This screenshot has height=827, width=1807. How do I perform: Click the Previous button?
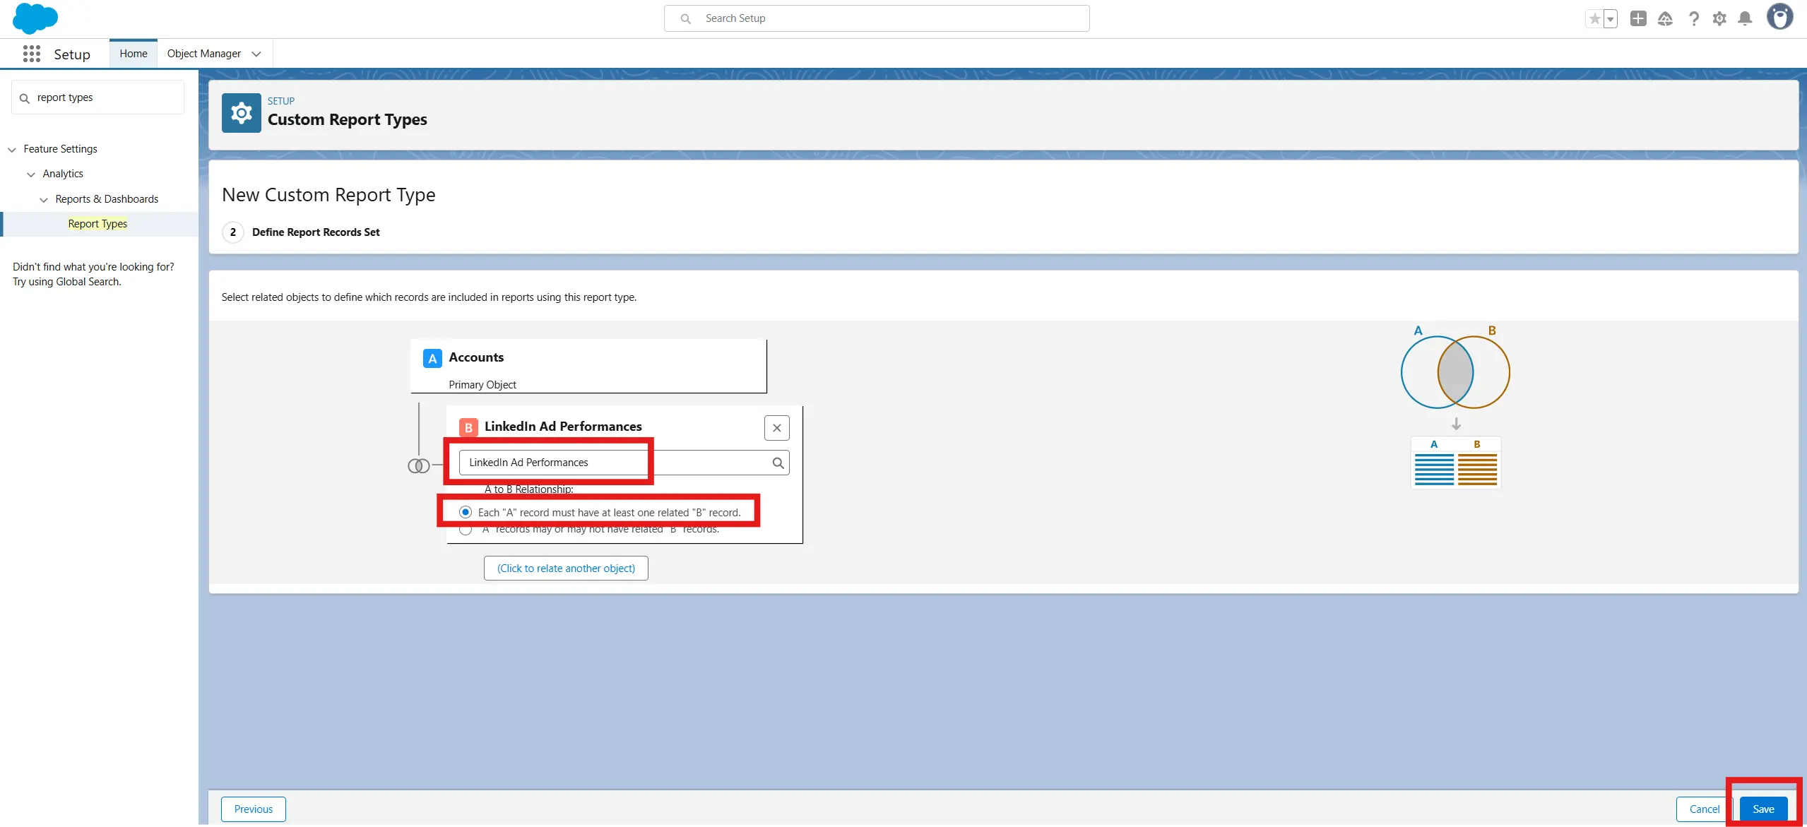[253, 809]
